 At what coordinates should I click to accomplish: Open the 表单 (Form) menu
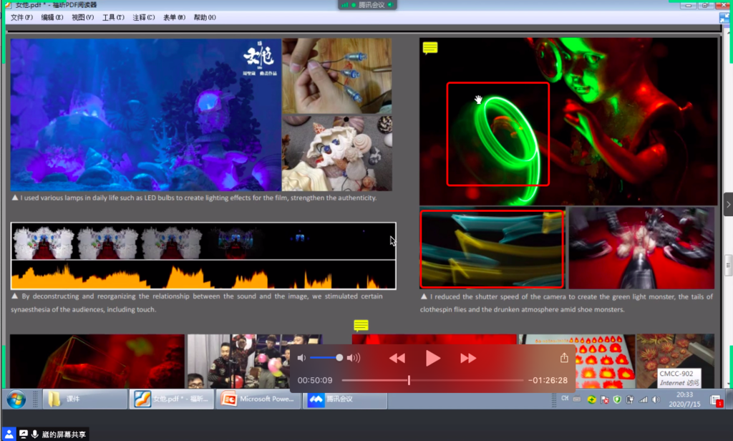174,17
